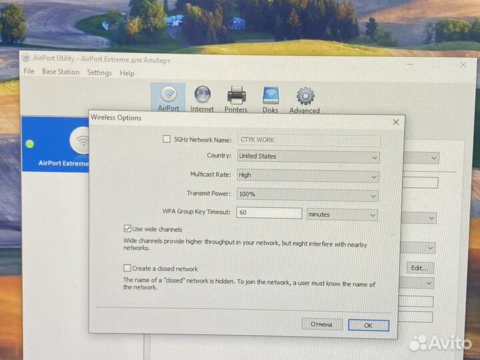Click the Отмена cancel button
The width and height of the screenshot is (480, 360).
322,324
